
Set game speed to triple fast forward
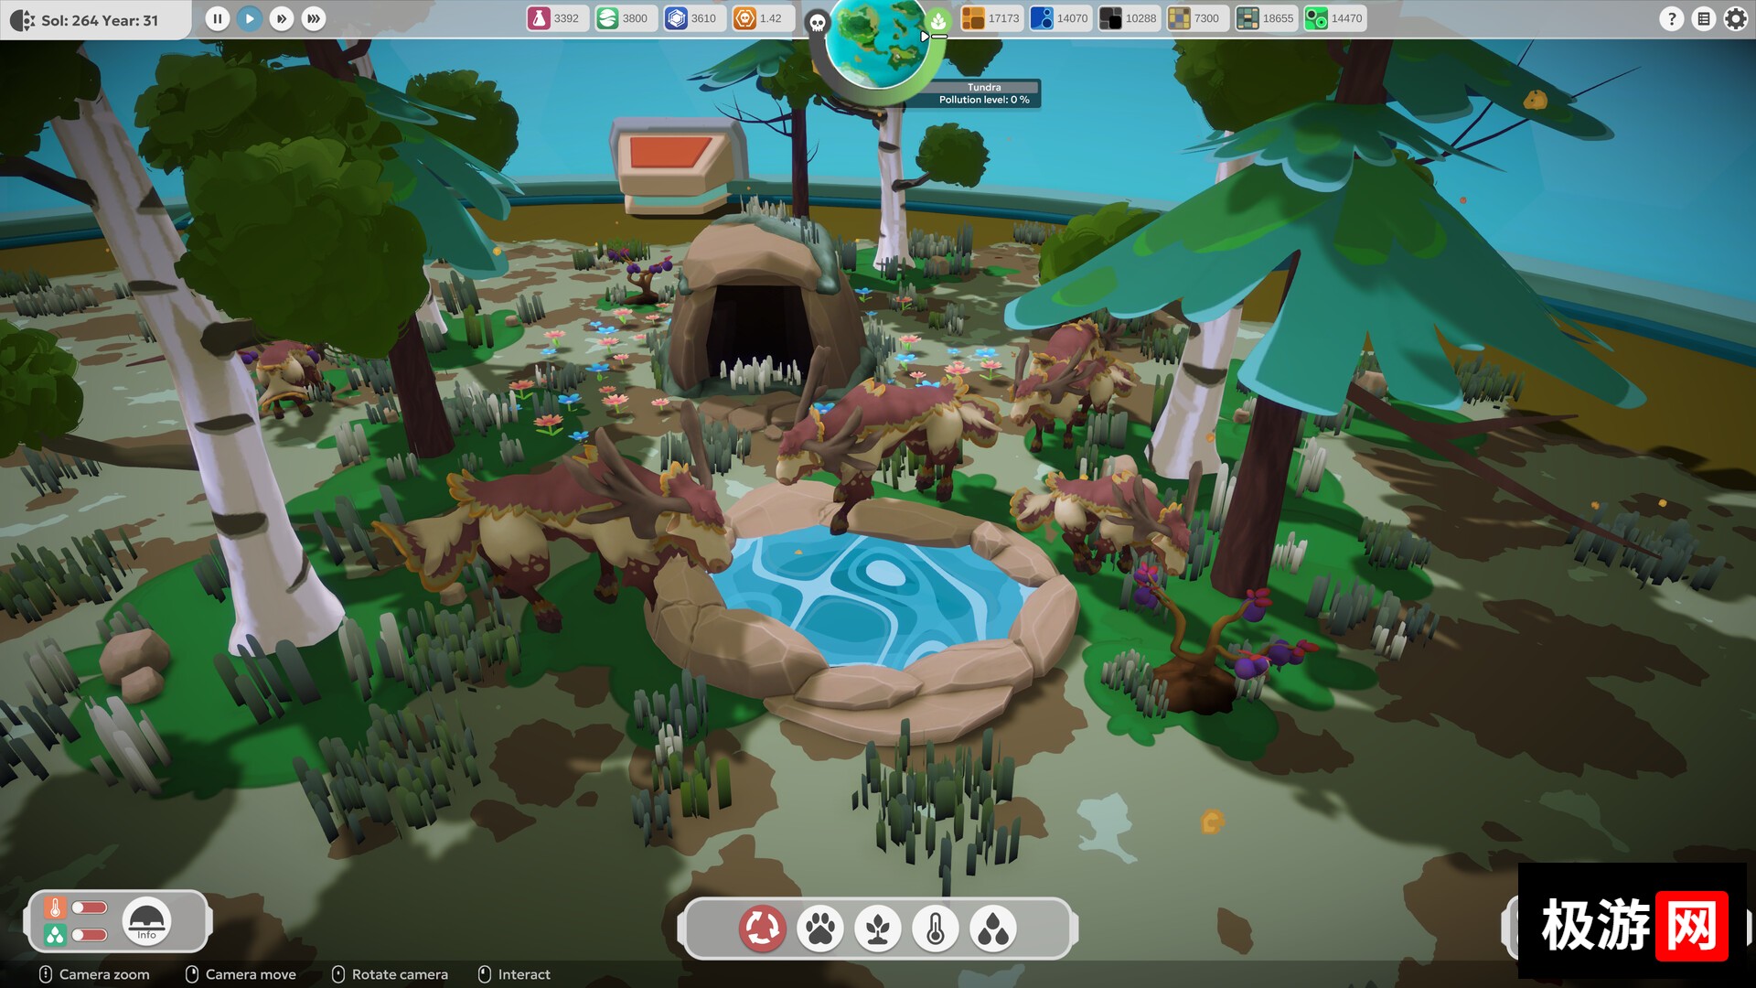coord(314,18)
